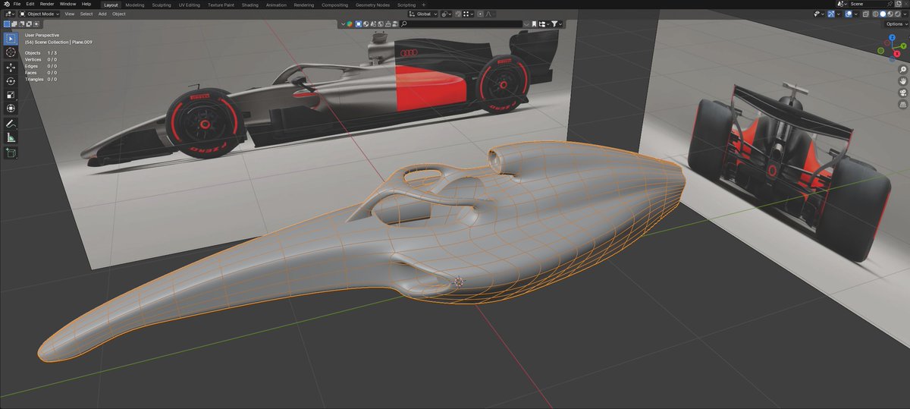The image size is (910, 409).
Task: Toggle proportional editing button
Action: tap(480, 14)
